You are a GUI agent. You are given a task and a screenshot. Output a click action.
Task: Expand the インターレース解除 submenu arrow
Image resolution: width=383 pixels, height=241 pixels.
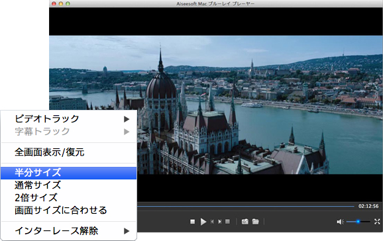[x=127, y=231]
